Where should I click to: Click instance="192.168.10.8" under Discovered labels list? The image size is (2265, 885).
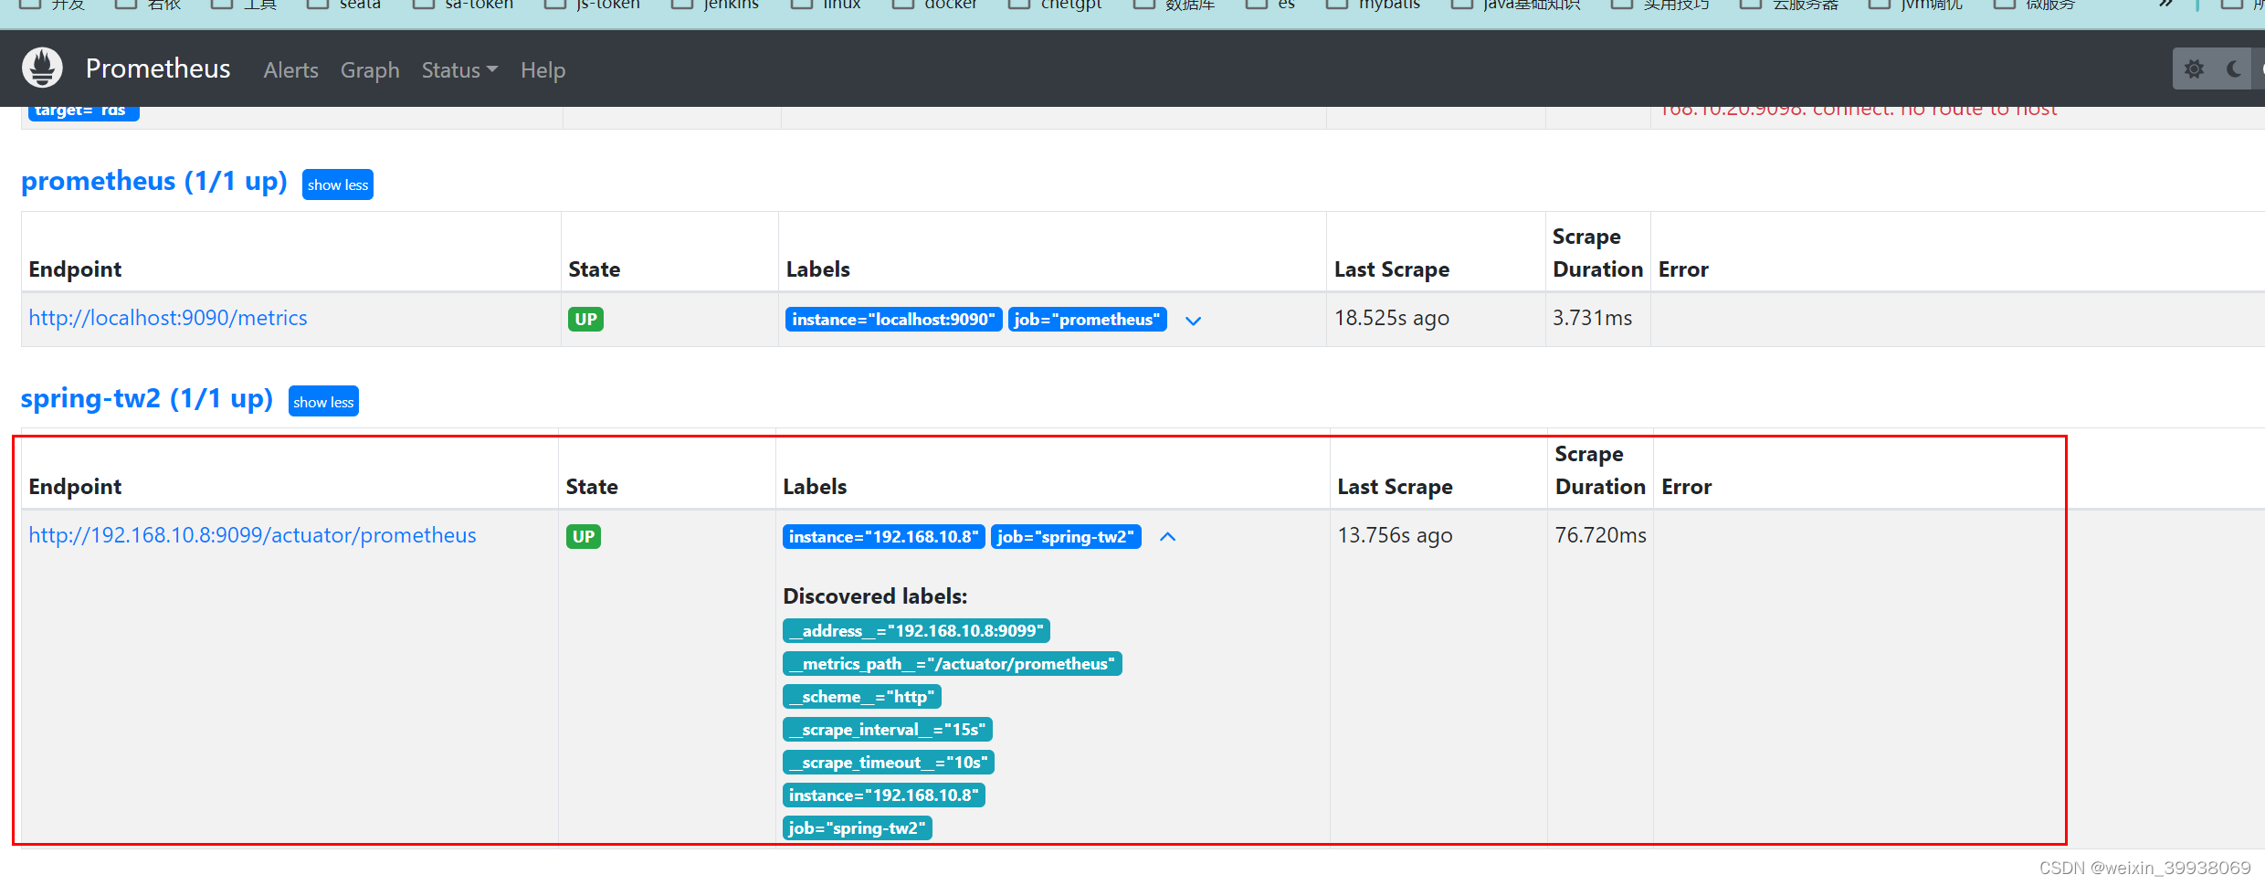click(883, 795)
